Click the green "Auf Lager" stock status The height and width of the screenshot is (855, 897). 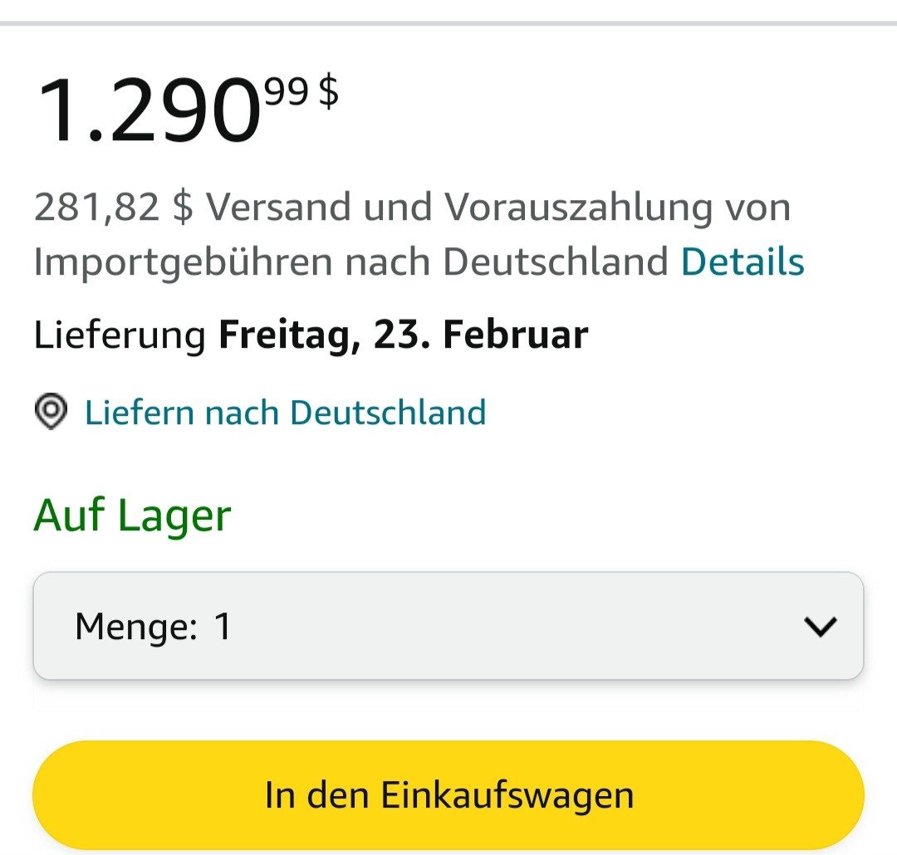pos(132,515)
